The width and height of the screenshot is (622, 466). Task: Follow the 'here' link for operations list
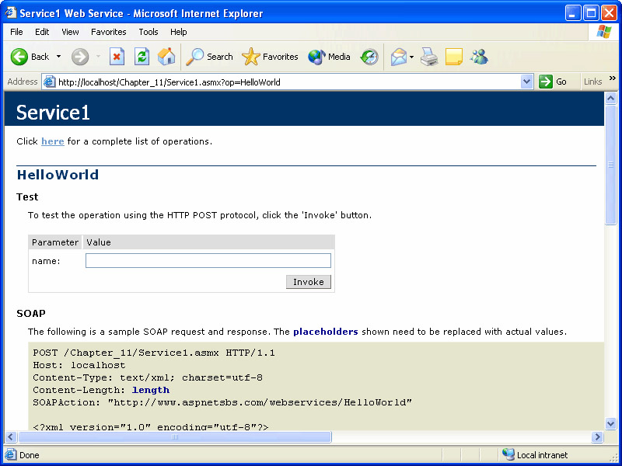coord(53,141)
